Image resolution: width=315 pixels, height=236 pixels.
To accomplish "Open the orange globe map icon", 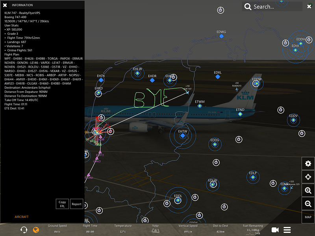I will (36, 230).
